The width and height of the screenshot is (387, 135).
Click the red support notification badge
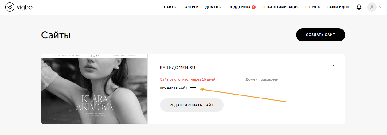pos(253,7)
